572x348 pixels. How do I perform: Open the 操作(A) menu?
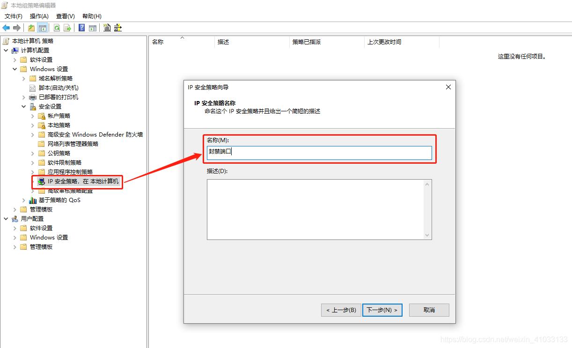[39, 16]
